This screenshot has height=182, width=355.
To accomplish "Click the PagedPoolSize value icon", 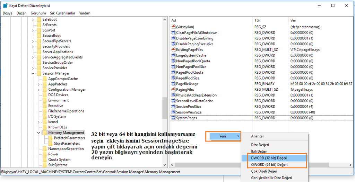I will click(173, 78).
